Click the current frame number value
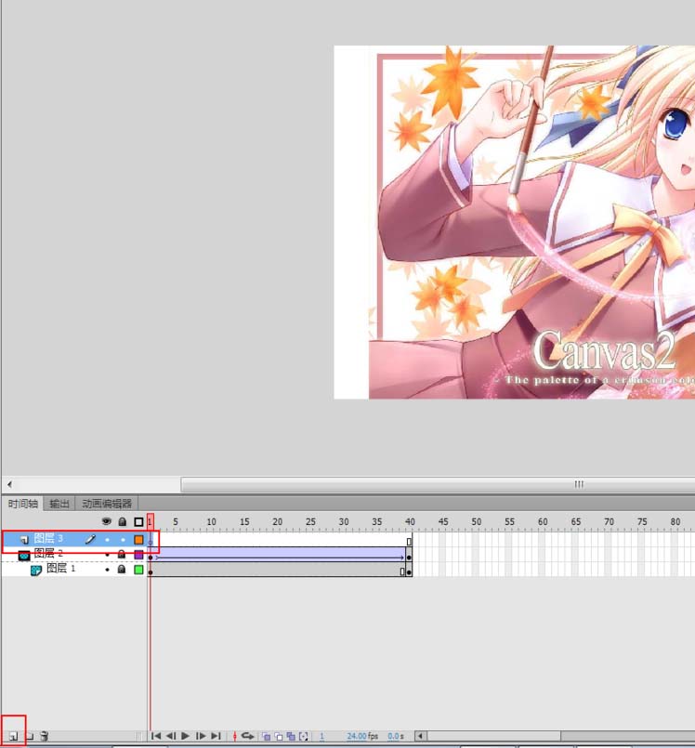Image resolution: width=695 pixels, height=748 pixels. click(x=322, y=736)
